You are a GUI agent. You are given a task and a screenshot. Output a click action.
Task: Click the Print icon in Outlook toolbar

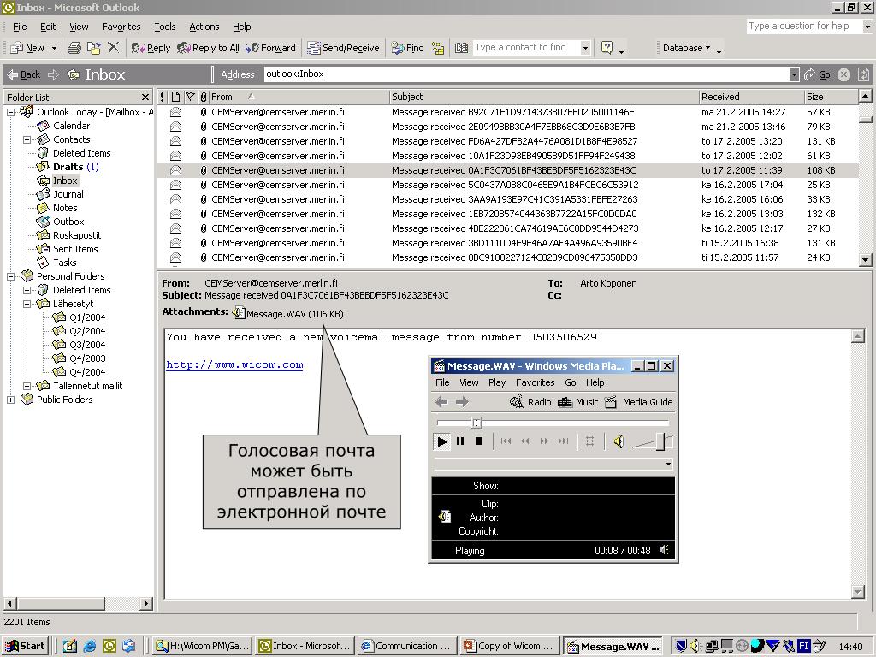[x=74, y=48]
